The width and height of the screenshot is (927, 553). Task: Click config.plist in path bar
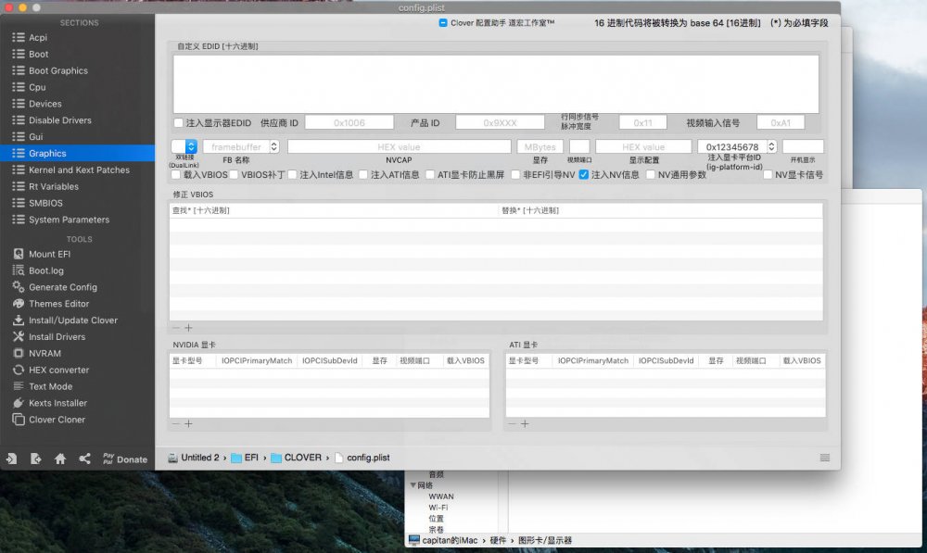(362, 458)
